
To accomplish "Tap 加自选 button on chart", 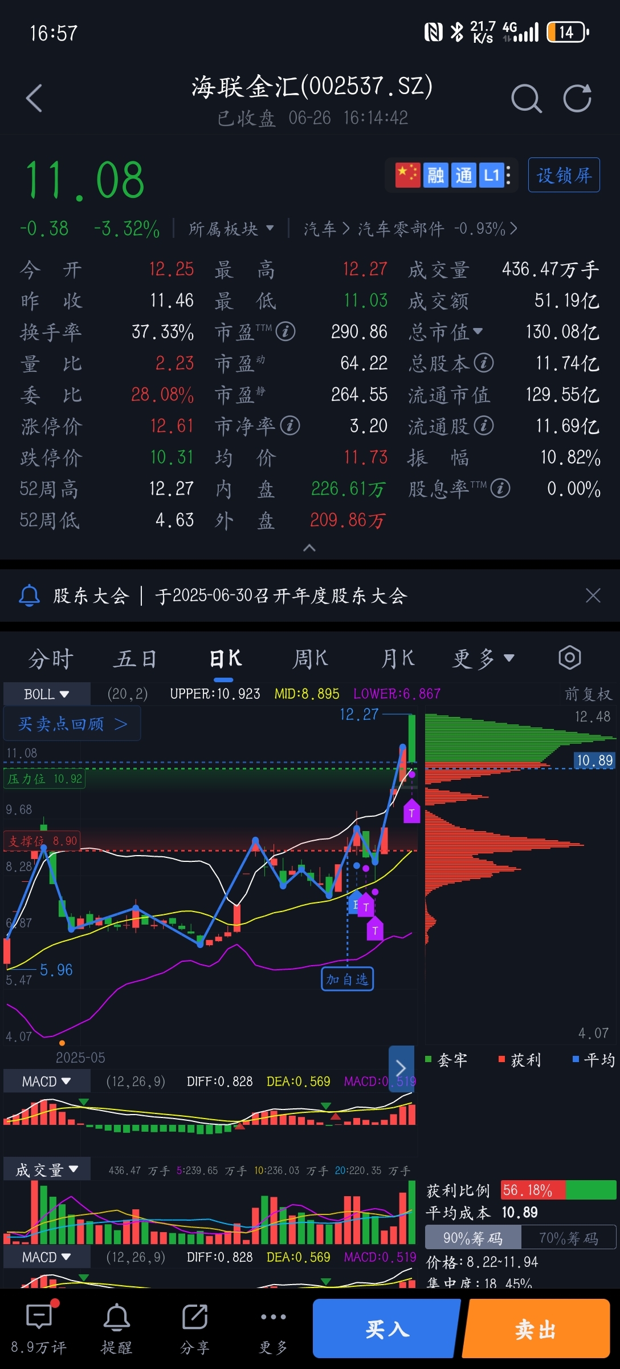I will click(348, 979).
